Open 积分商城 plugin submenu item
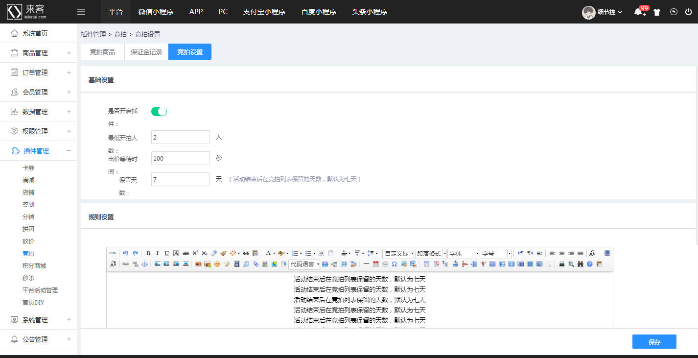The height and width of the screenshot is (358, 698). click(x=34, y=266)
